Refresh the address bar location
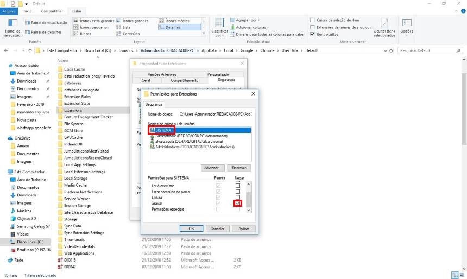Viewport: 467px width, 279px height. [391, 50]
